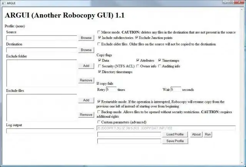Click the 'If copy fails' heading
The width and height of the screenshot is (246, 167).
(x=105, y=83)
